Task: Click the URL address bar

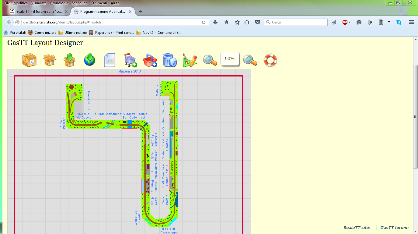Action: [x=110, y=22]
